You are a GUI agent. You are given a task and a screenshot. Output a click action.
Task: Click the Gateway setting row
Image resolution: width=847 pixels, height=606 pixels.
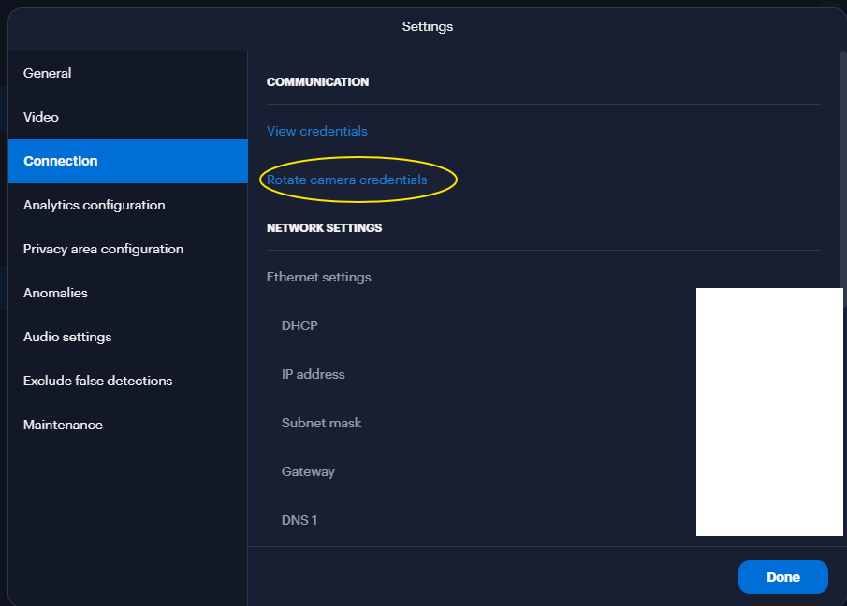308,471
